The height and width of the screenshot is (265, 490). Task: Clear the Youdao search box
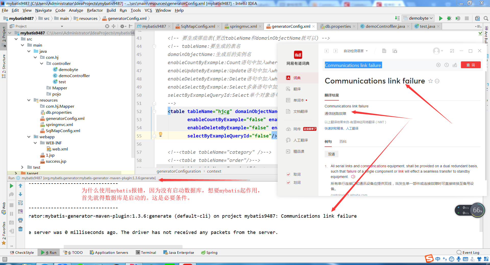(x=438, y=65)
